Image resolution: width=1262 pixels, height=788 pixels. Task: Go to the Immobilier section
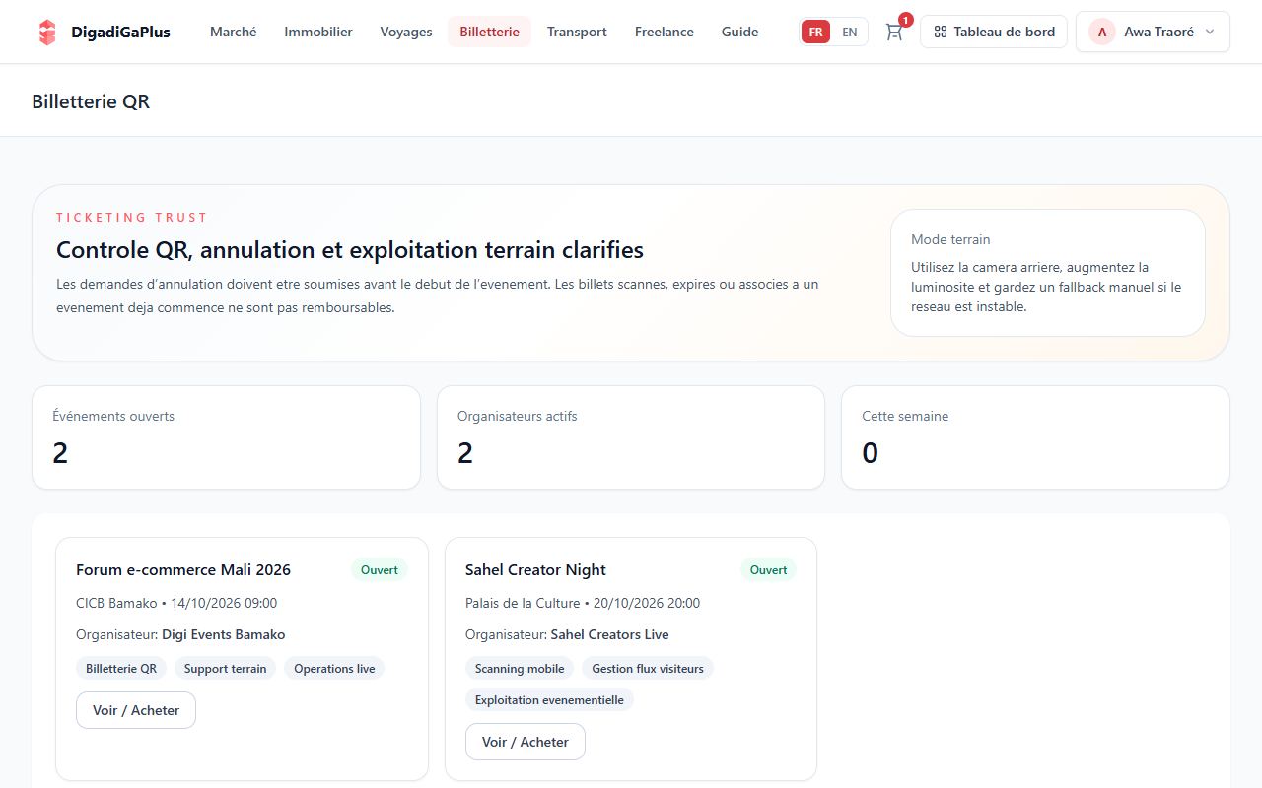[318, 32]
